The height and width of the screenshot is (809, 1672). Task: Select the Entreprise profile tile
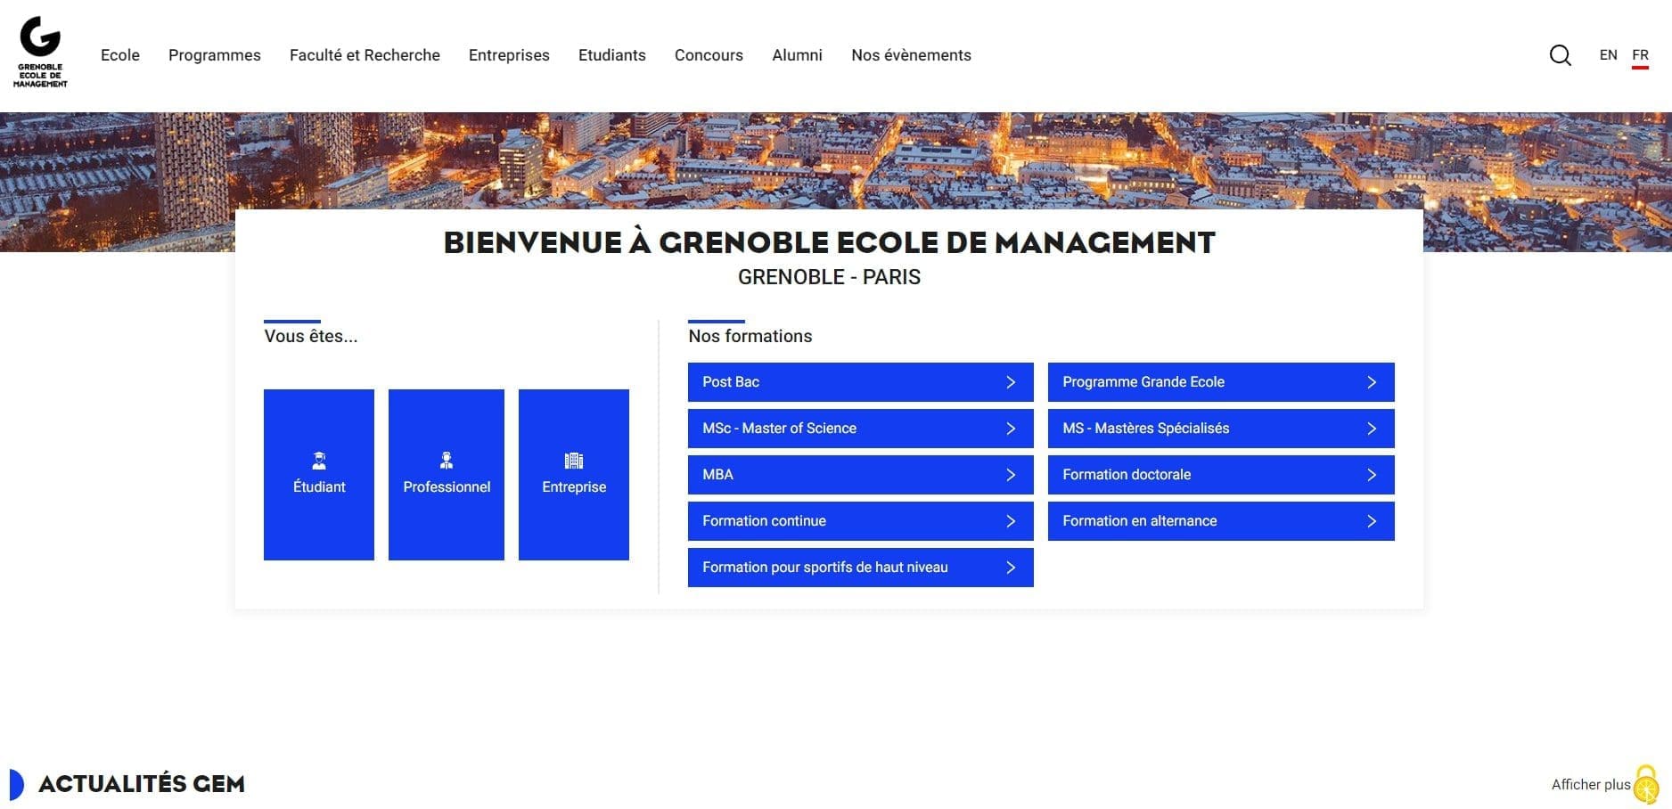coord(574,475)
